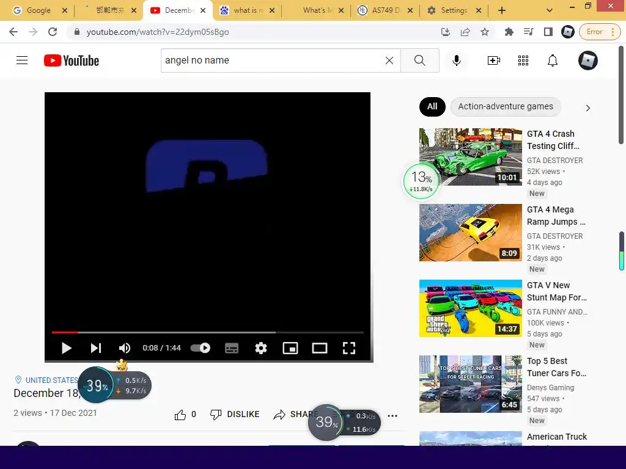
Task: Click the address bar URL
Action: 158,32
